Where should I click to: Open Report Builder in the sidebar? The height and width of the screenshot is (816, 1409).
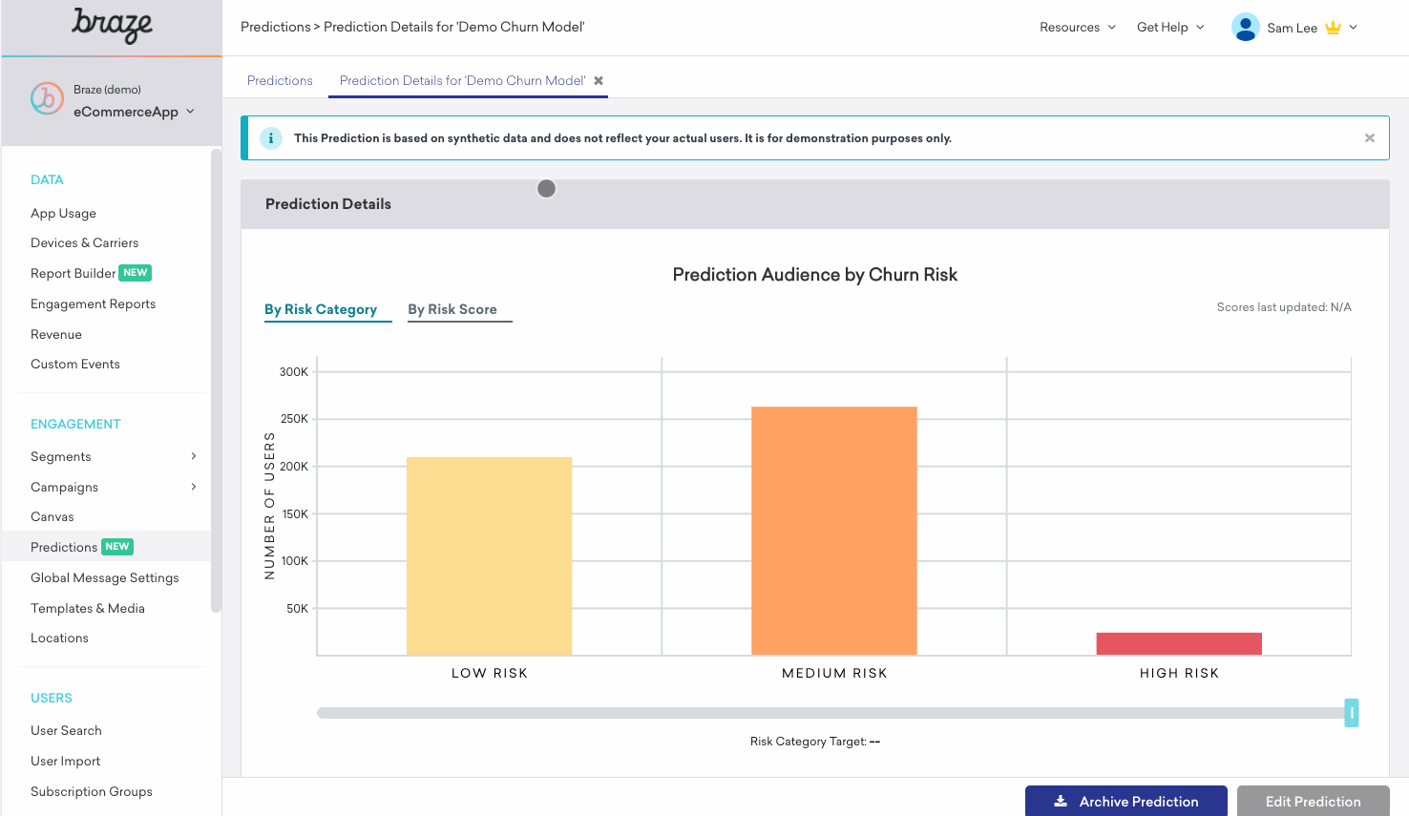(73, 274)
